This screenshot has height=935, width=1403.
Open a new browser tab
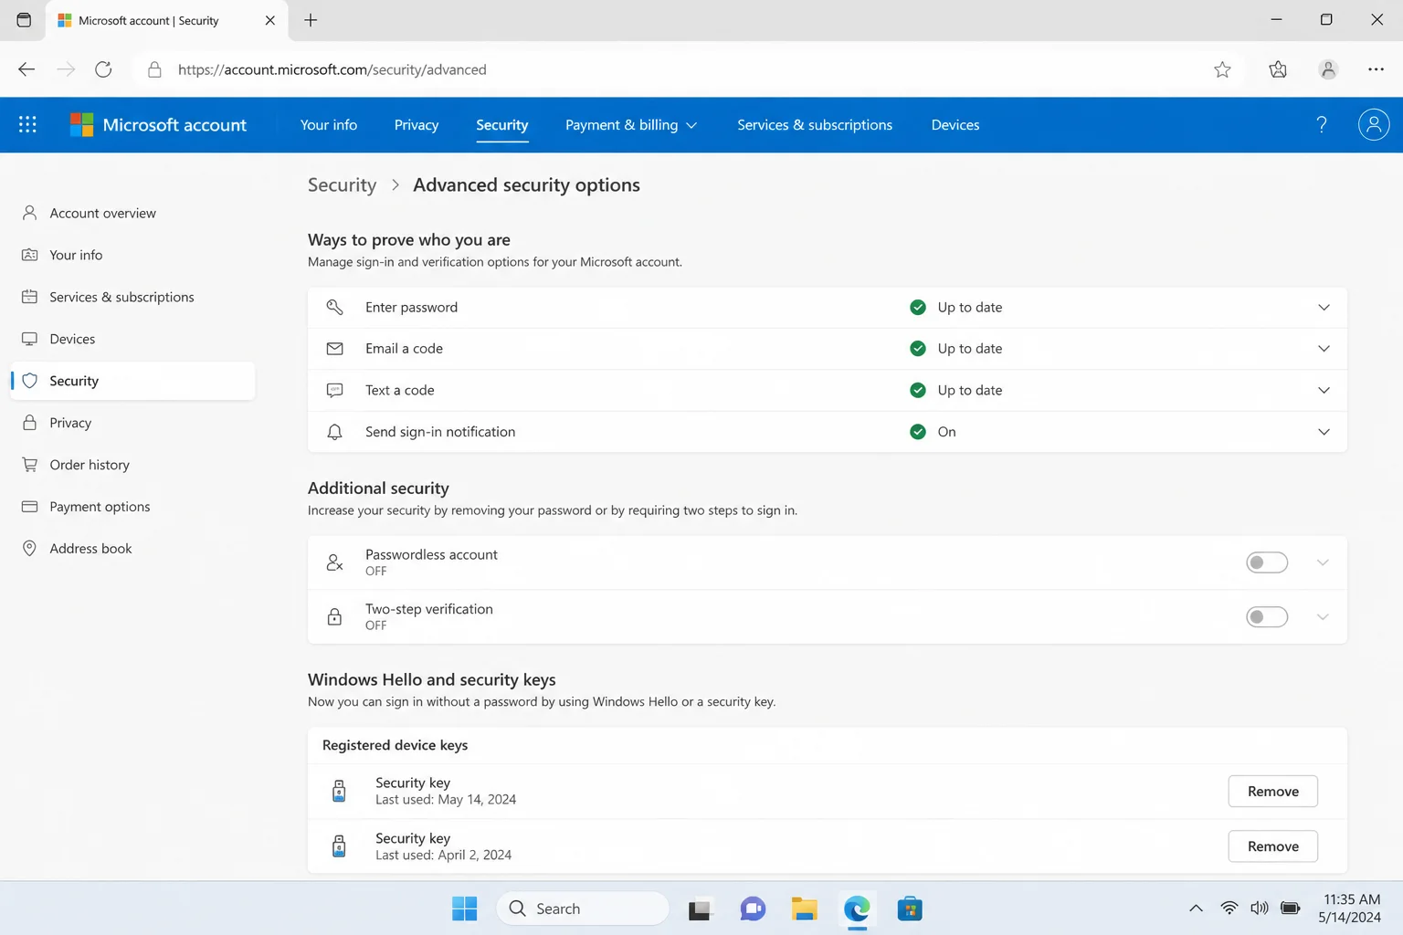[311, 20]
